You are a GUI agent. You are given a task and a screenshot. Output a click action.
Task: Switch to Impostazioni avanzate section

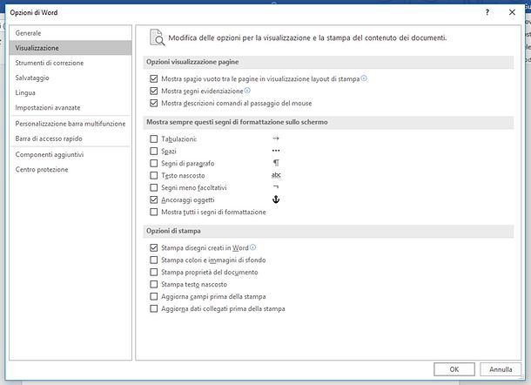point(46,107)
